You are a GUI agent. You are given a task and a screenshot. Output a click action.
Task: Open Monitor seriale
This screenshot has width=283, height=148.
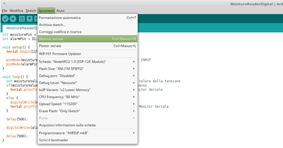click(88, 39)
